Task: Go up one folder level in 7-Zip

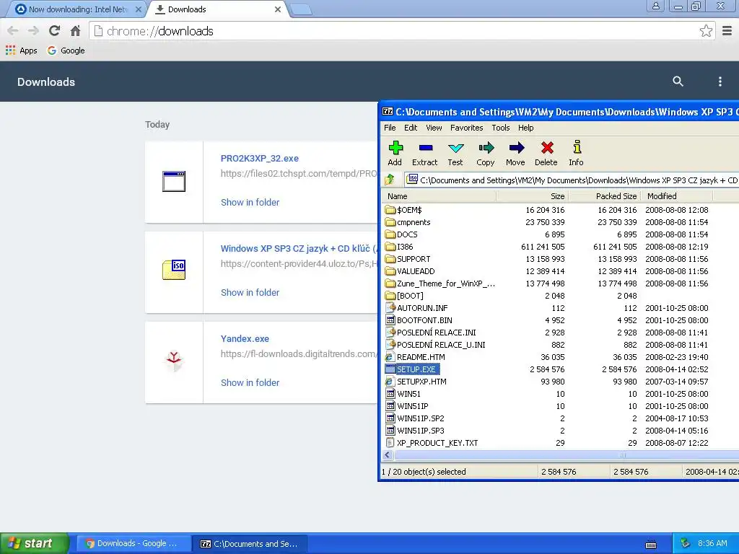Action: click(x=390, y=180)
